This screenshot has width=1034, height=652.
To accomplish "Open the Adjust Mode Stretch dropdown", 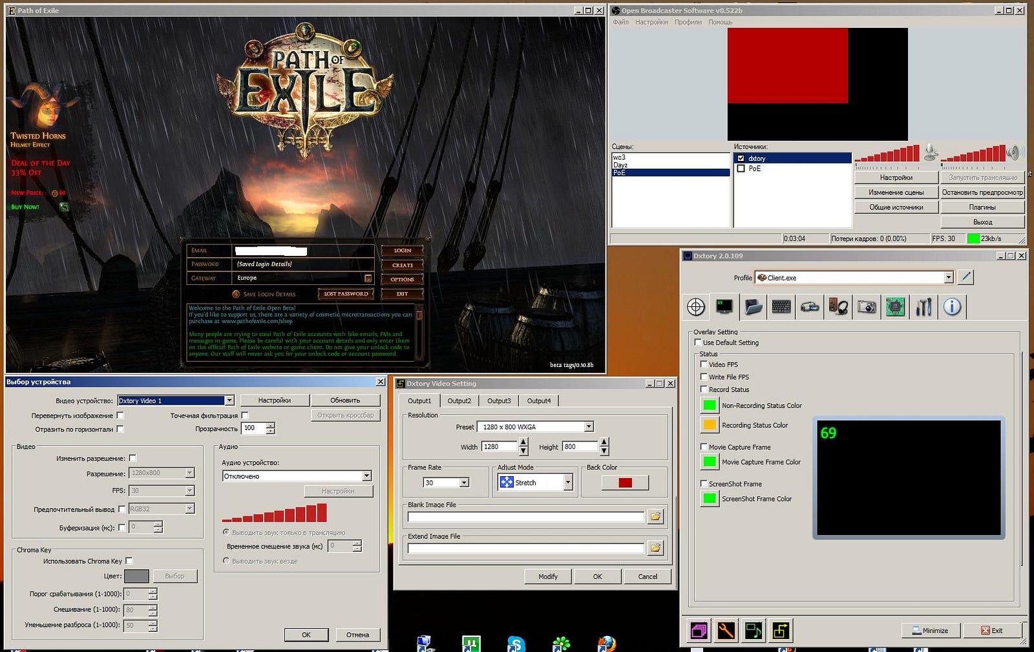I will click(x=568, y=482).
